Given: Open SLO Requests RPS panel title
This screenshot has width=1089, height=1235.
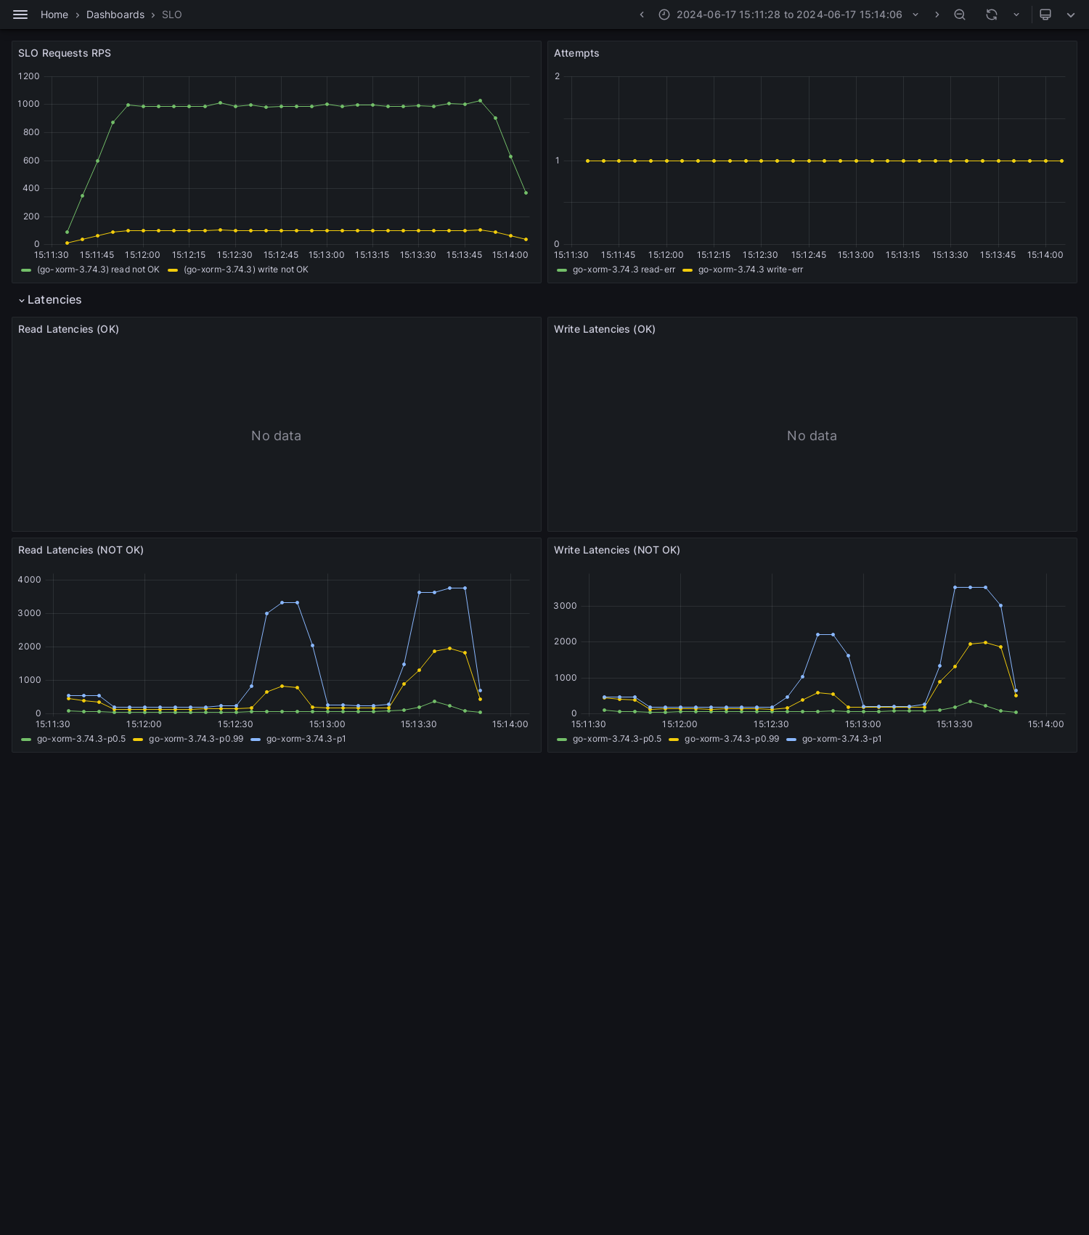Looking at the screenshot, I should click(65, 53).
